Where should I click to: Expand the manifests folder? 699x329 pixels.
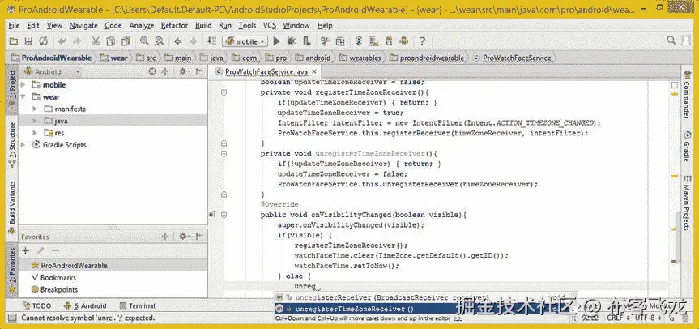tap(35, 109)
